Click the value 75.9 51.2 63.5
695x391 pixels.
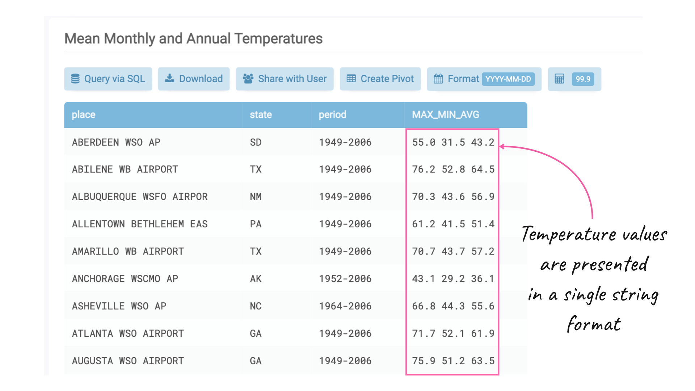453,361
